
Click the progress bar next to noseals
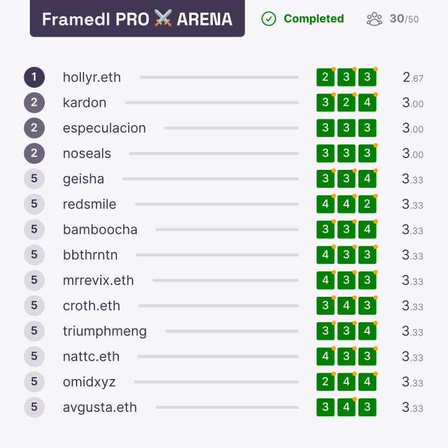tap(213, 154)
